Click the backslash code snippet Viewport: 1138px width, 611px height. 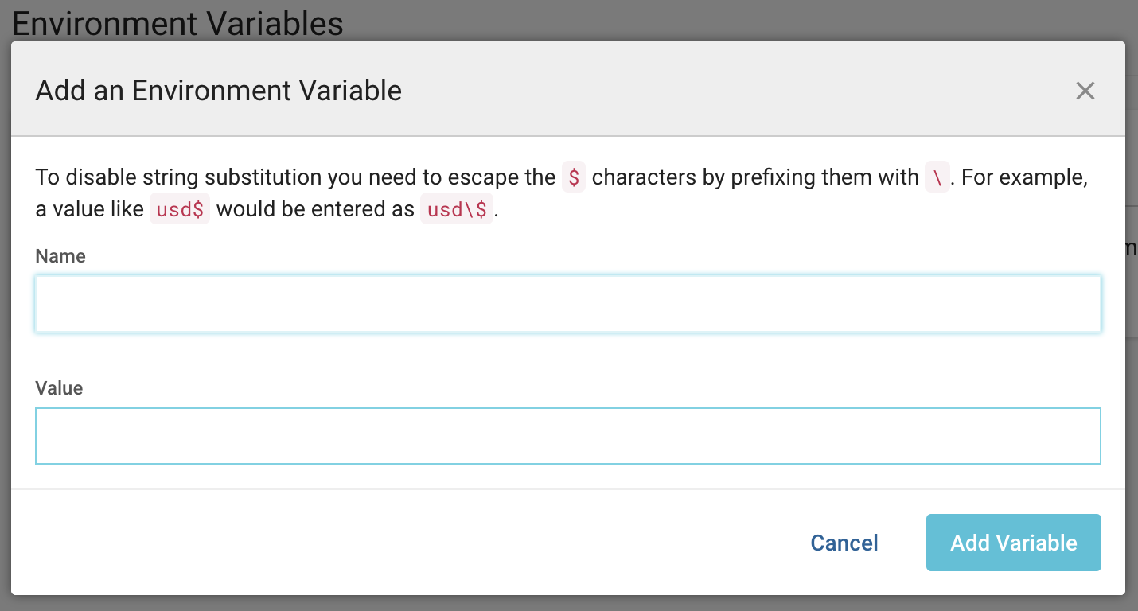coord(937,177)
